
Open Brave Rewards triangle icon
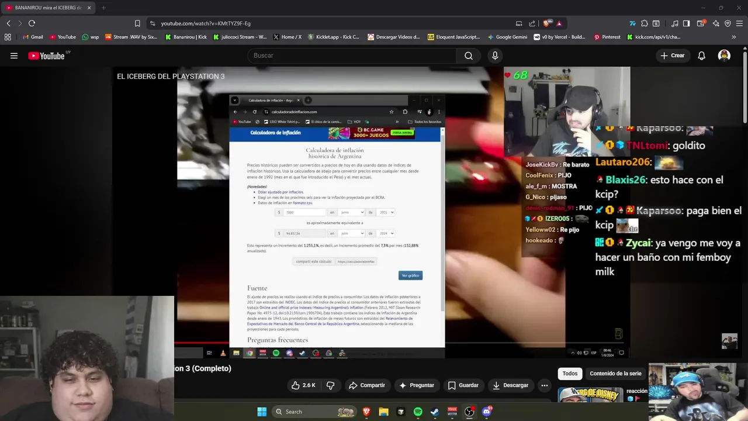(x=559, y=23)
